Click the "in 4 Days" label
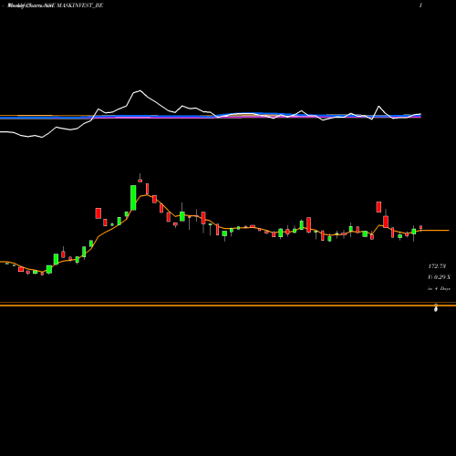456x456 pixels. (439, 288)
